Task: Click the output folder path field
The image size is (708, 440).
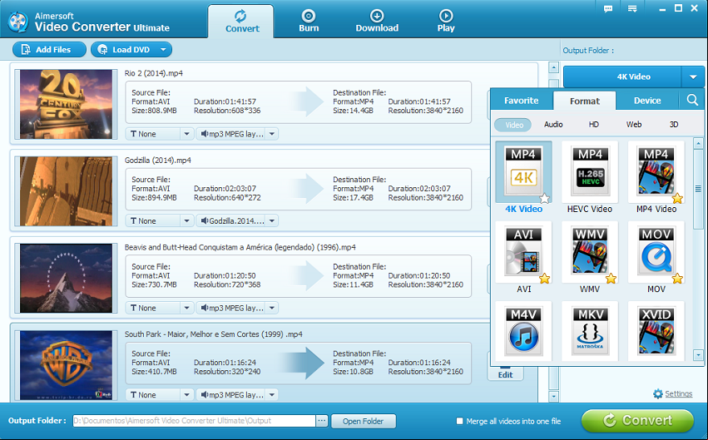Action: (x=194, y=421)
